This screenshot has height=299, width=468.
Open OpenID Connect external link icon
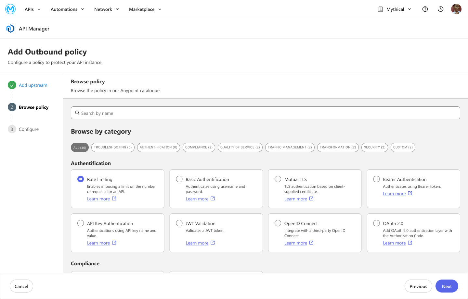point(311,243)
